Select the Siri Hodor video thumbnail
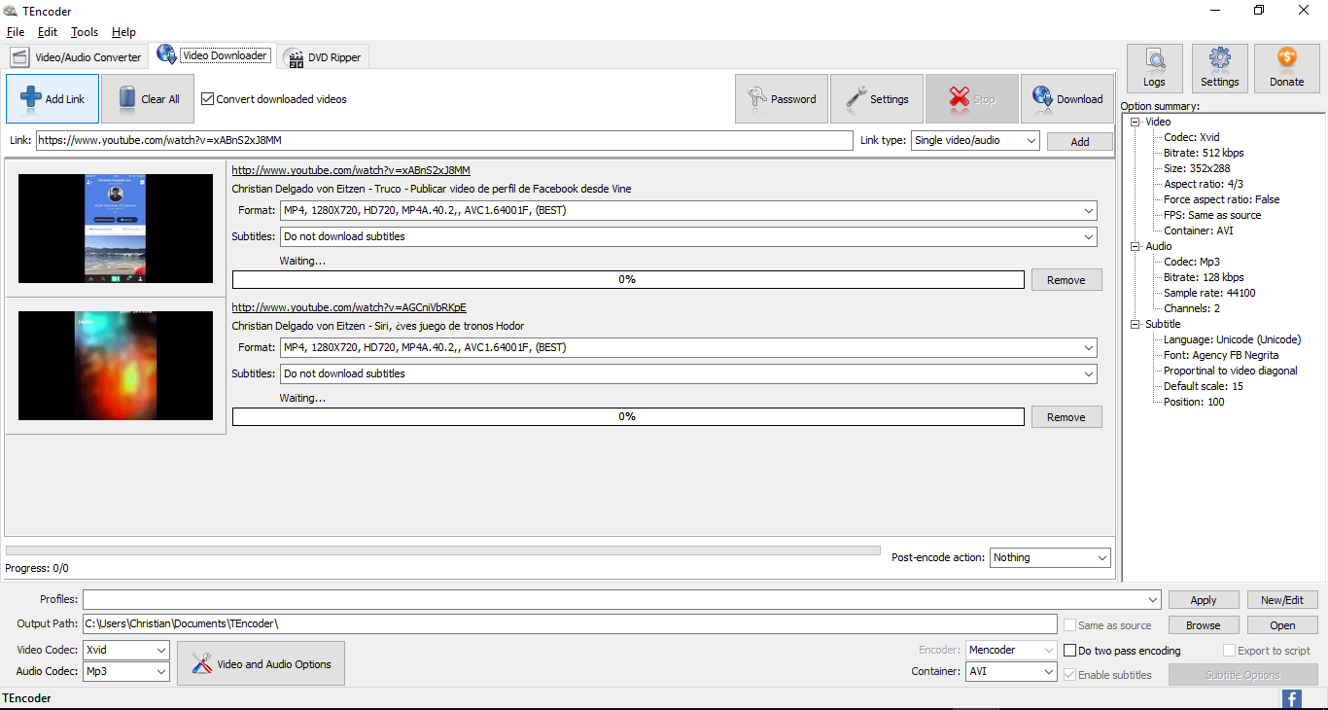Screen dimensions: 1328x710 coord(116,366)
